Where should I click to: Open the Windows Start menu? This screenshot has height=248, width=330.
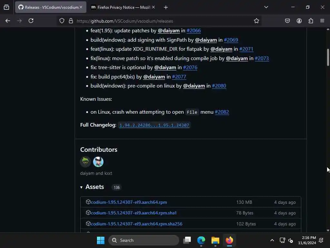tap(101, 240)
